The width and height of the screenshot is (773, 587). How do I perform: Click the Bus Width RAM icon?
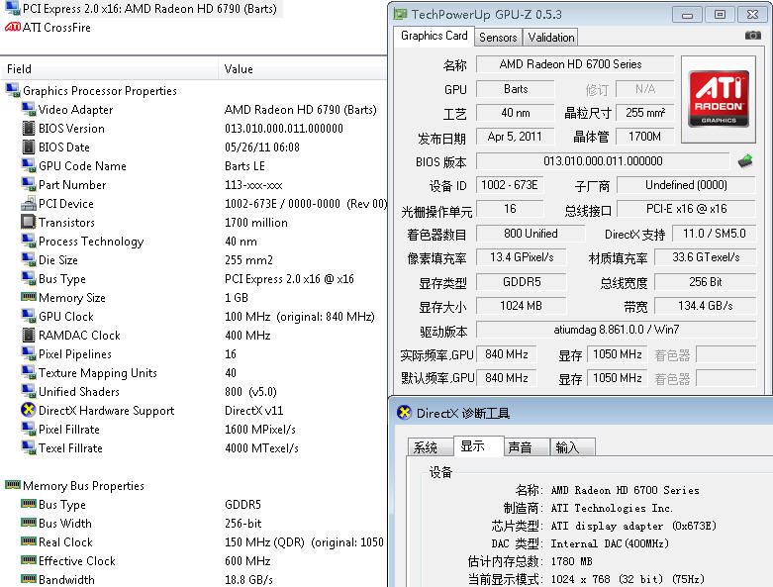tap(29, 522)
